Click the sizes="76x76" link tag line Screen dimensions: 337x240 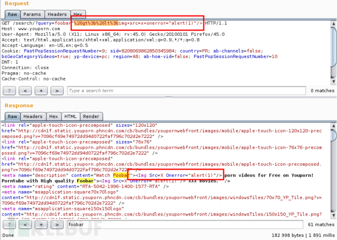point(77,142)
